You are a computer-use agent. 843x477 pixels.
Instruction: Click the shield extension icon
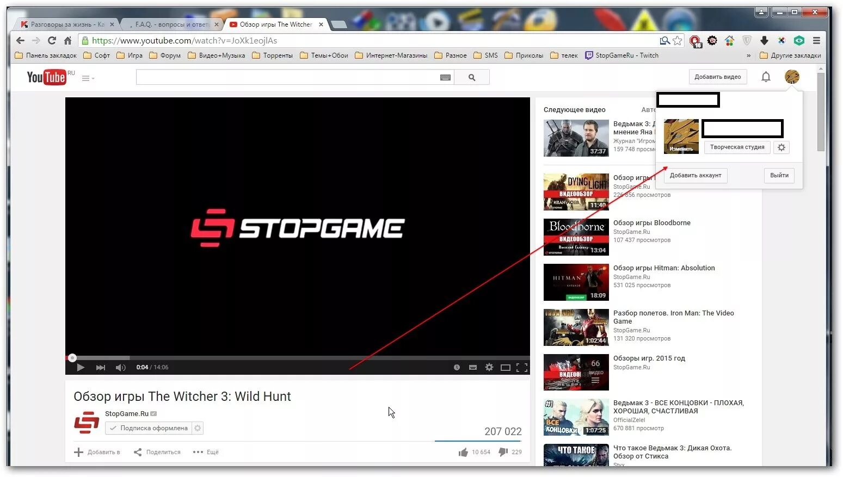(747, 41)
